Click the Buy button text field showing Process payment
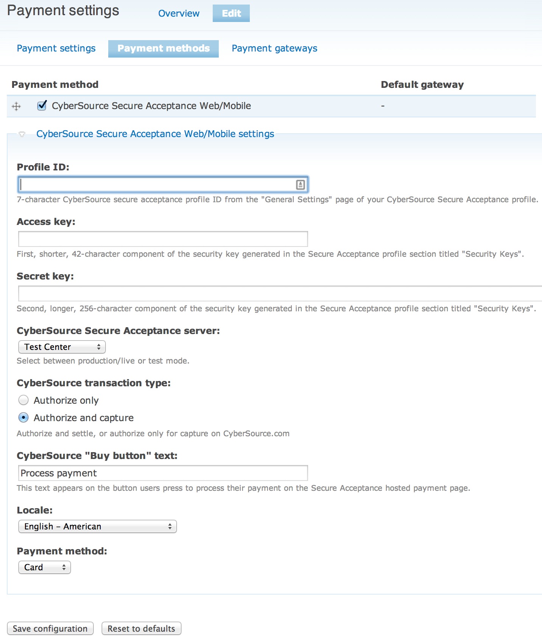This screenshot has width=542, height=640. click(162, 473)
